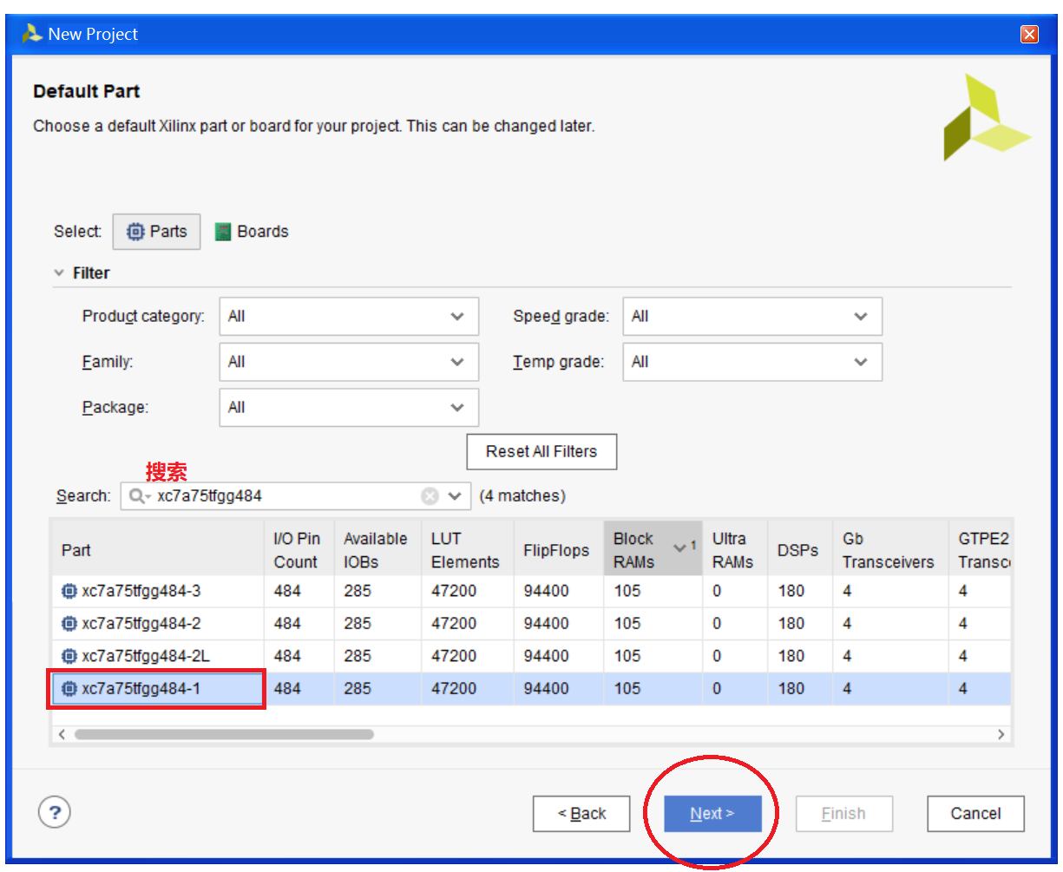Open the help question mark icon
This screenshot has height=872, width=1063.
[55, 813]
